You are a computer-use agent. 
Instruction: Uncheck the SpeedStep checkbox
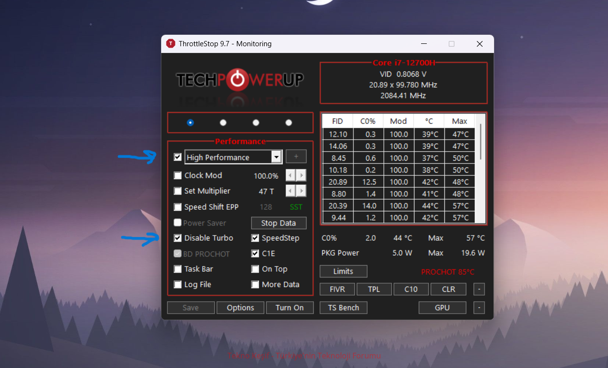(x=255, y=238)
